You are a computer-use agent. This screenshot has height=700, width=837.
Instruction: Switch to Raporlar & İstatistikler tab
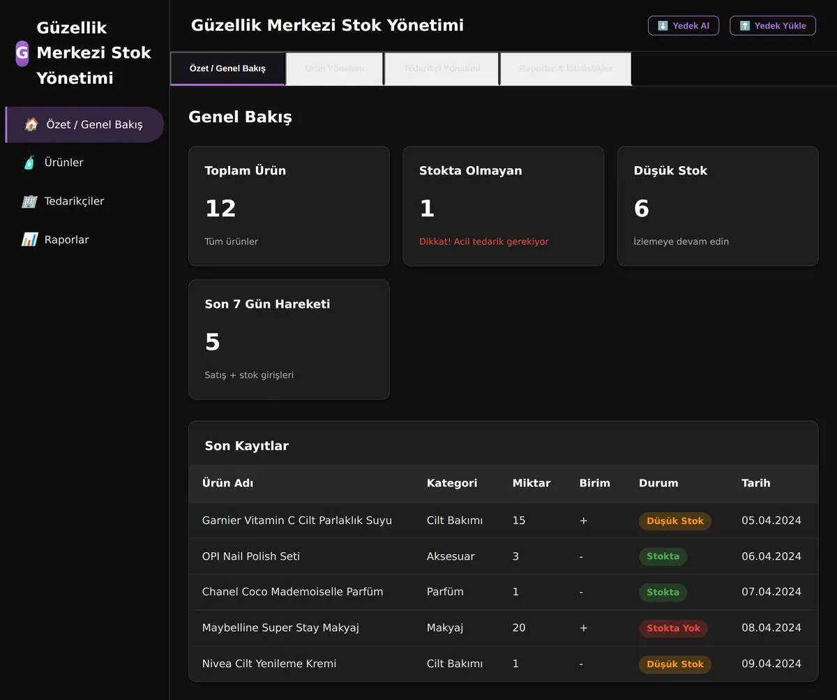[x=566, y=68]
